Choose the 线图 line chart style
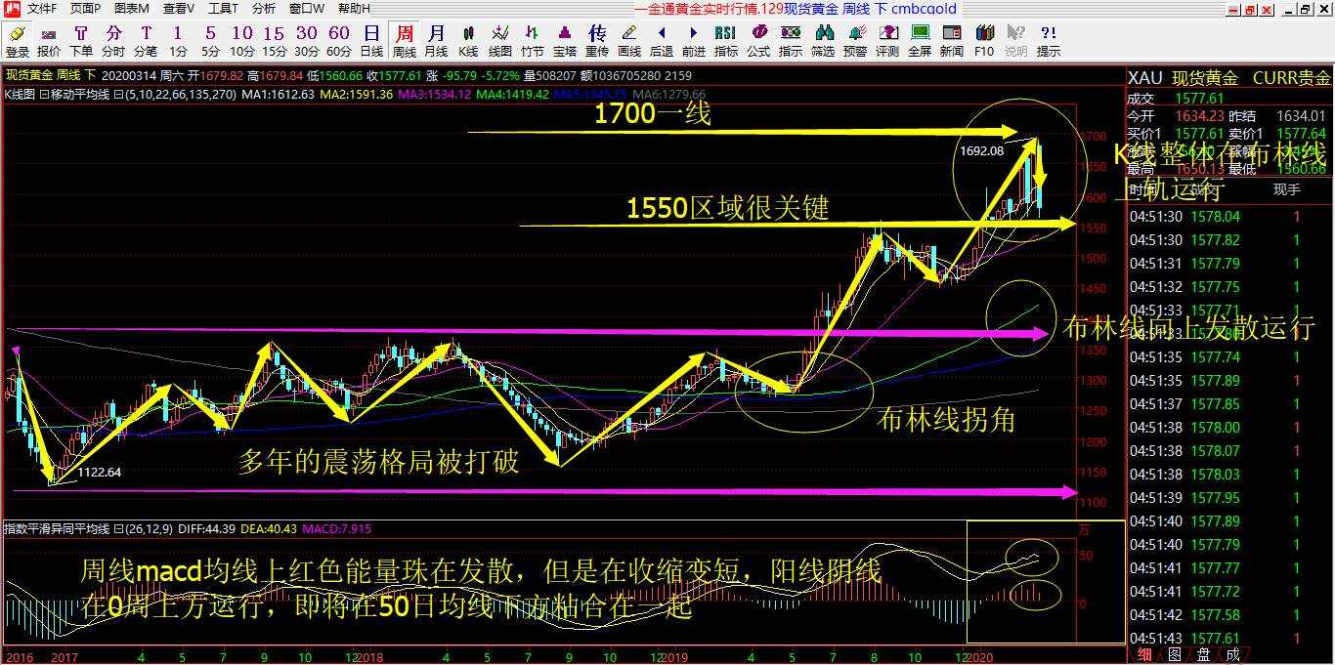The height and width of the screenshot is (665, 1335). pyautogui.click(x=500, y=41)
